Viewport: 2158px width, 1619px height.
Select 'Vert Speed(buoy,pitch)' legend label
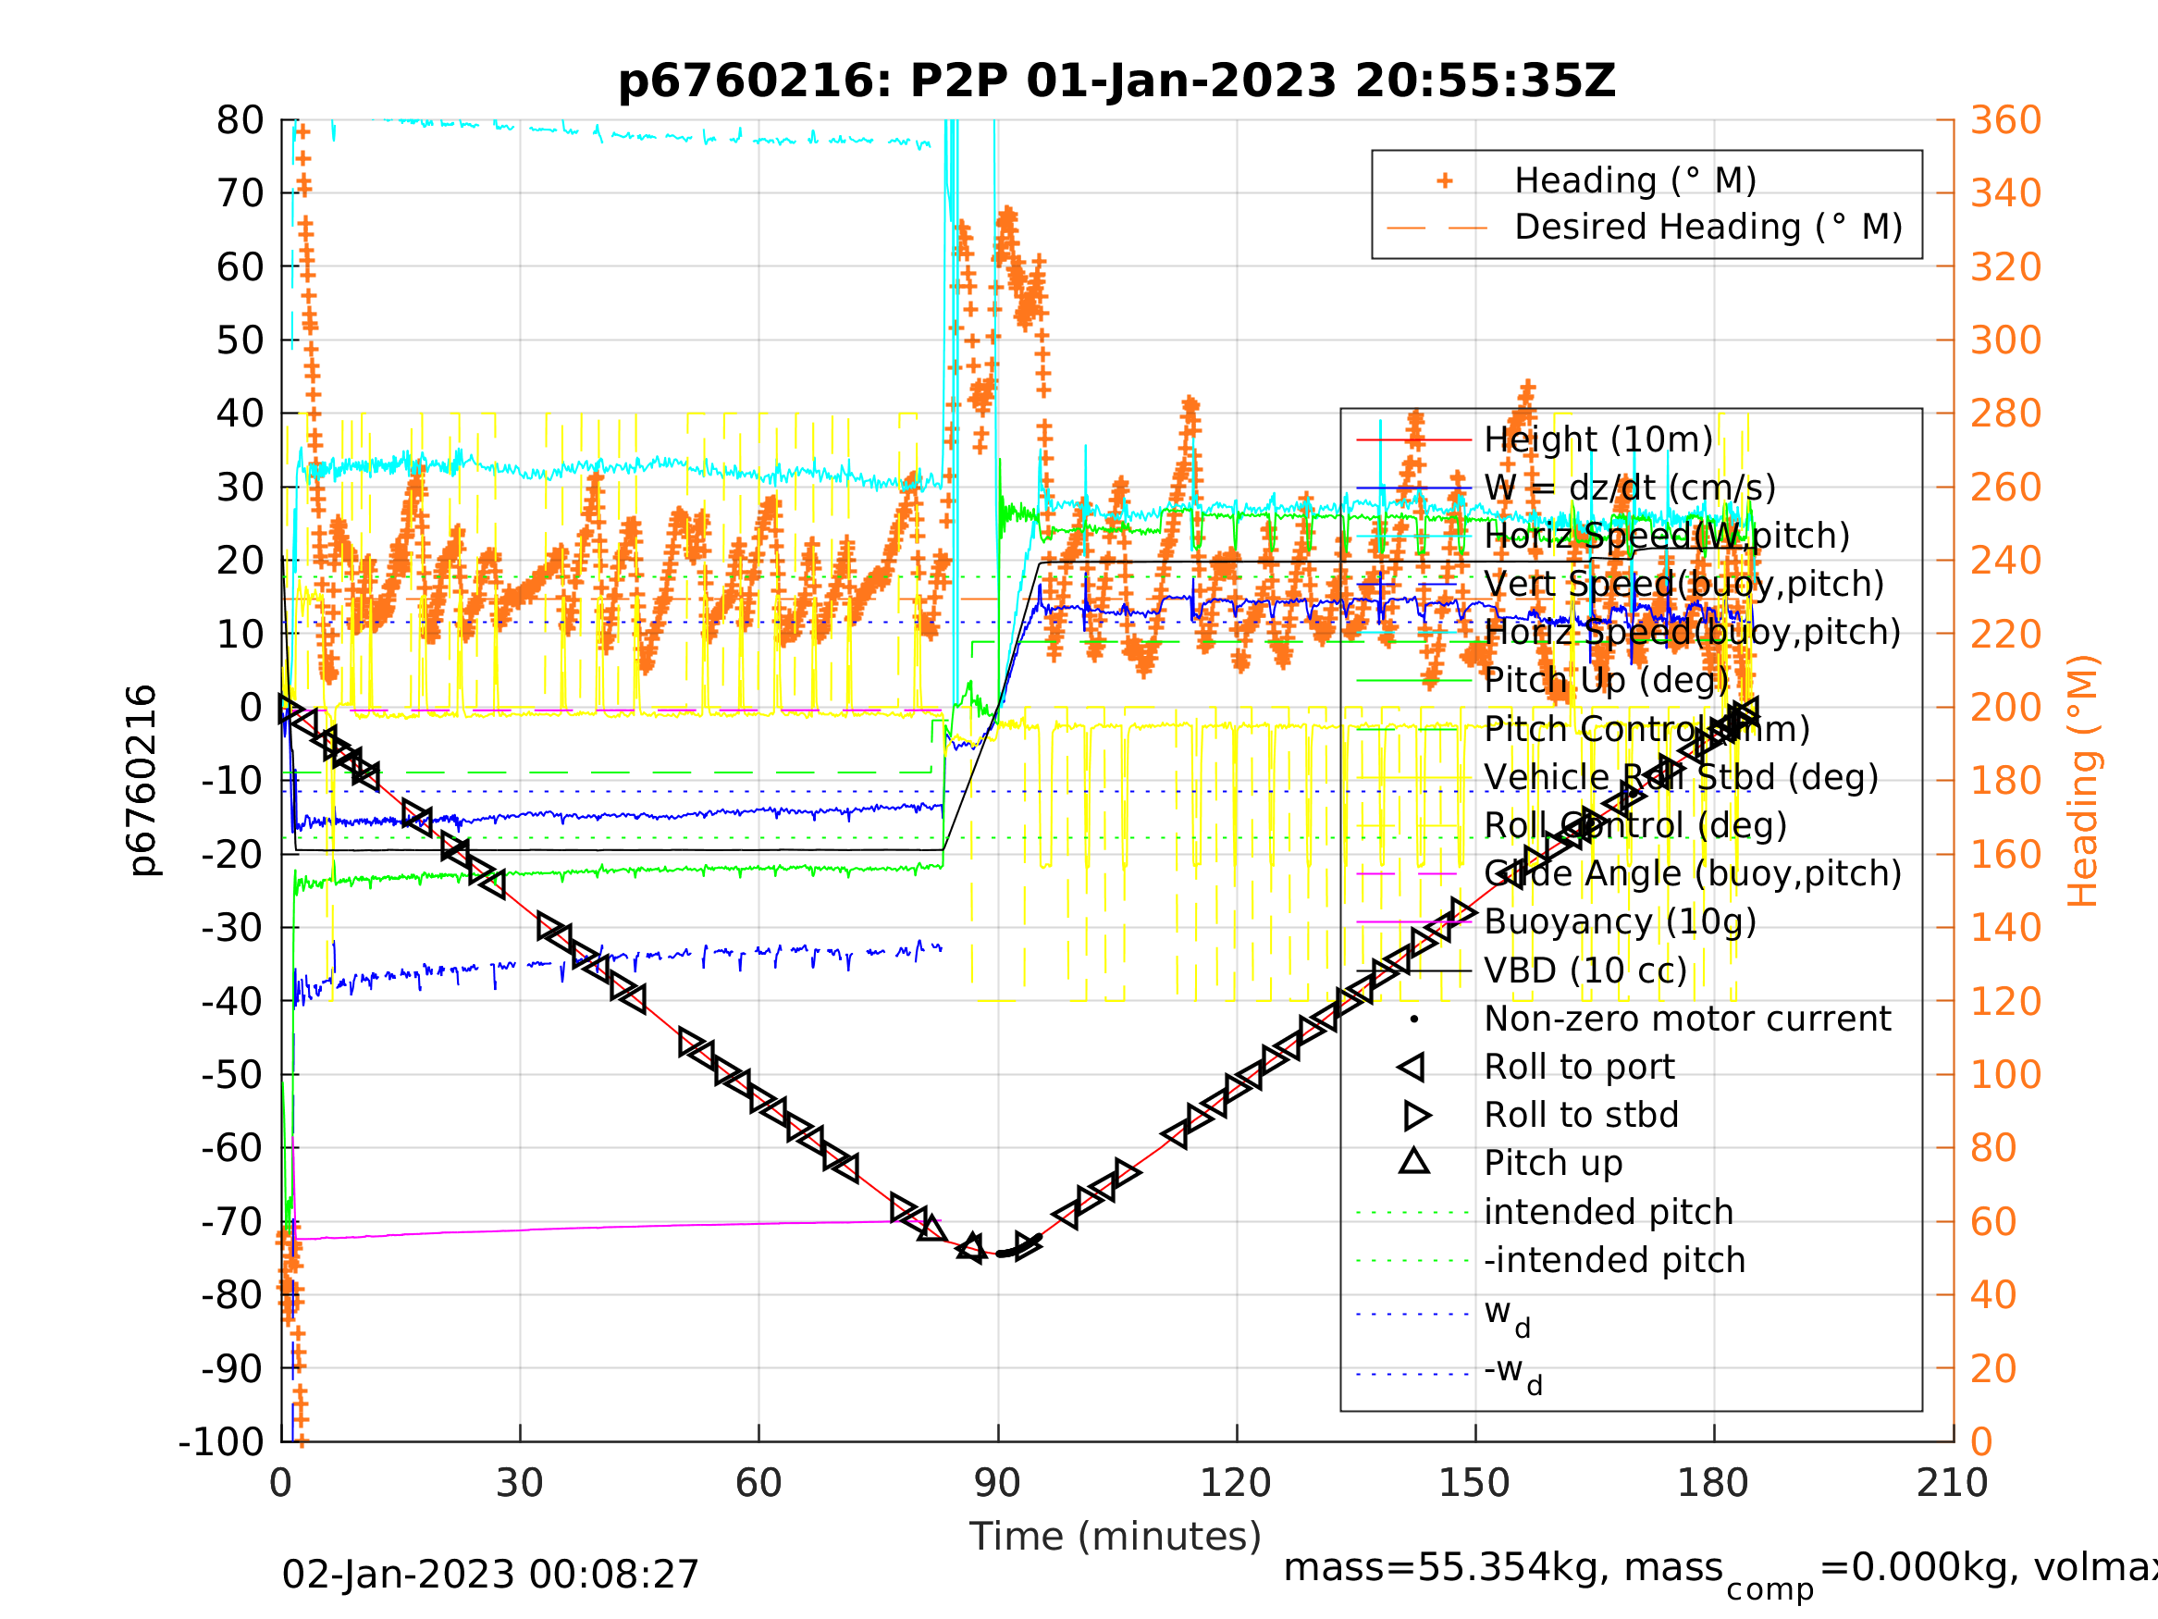pyautogui.click(x=1683, y=584)
